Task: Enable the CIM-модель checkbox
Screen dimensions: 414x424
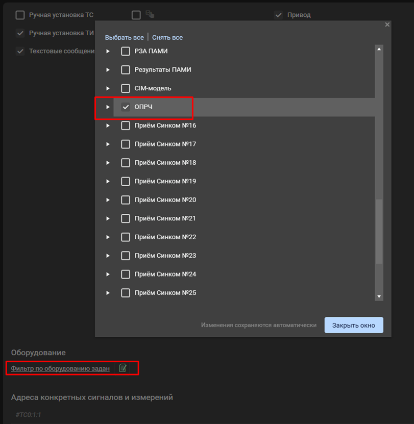Action: point(126,88)
